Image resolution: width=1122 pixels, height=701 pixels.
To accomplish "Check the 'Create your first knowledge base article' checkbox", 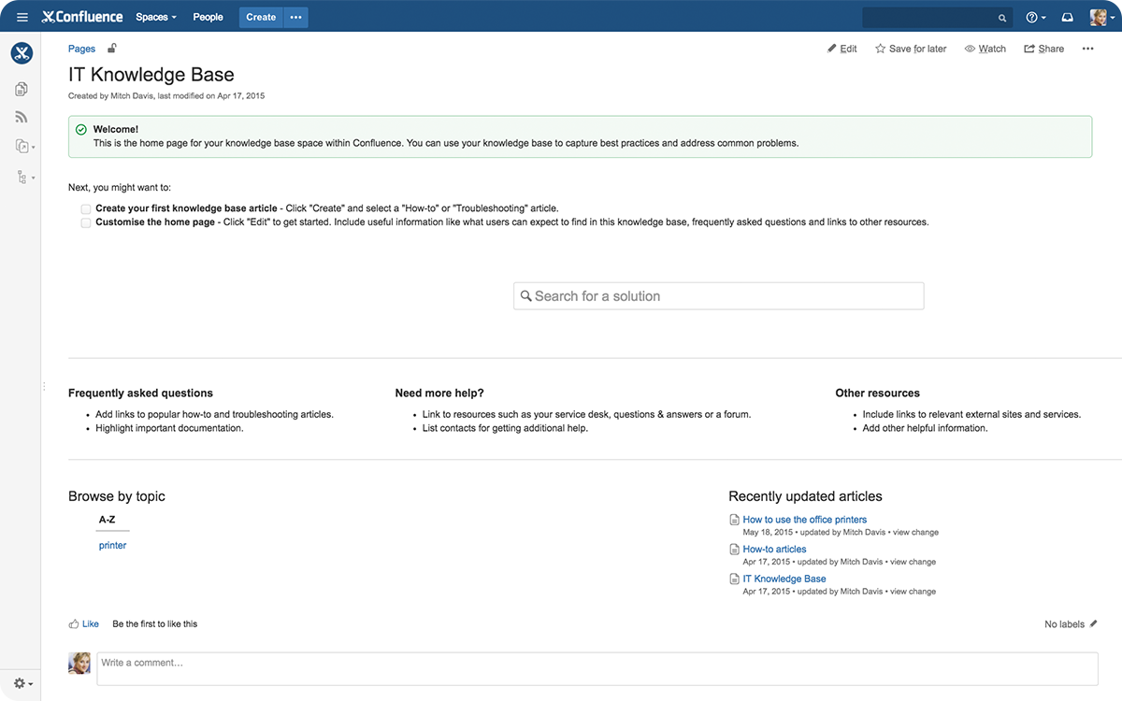I will coord(85,209).
